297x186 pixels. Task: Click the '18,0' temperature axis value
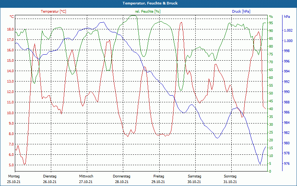click(11, 29)
